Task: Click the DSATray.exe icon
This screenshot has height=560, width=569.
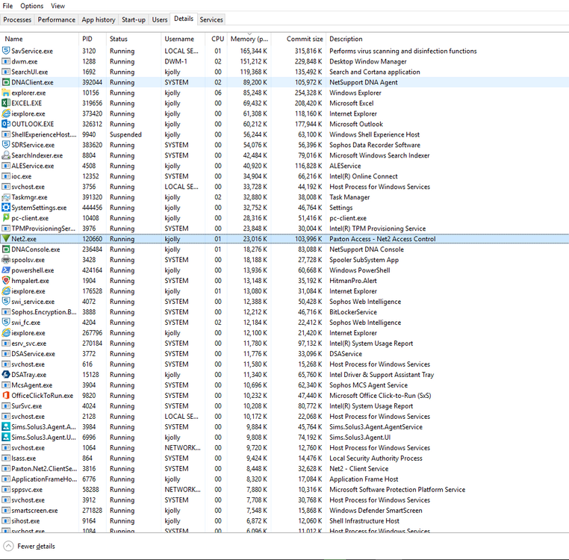Action: [6, 375]
